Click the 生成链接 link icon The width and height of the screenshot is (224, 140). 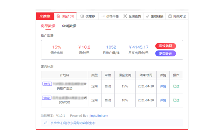[x=147, y=16]
